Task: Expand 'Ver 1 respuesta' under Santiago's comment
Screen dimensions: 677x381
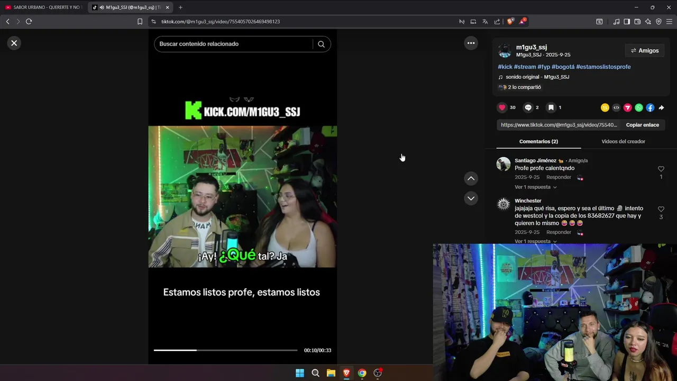Action: click(x=535, y=187)
